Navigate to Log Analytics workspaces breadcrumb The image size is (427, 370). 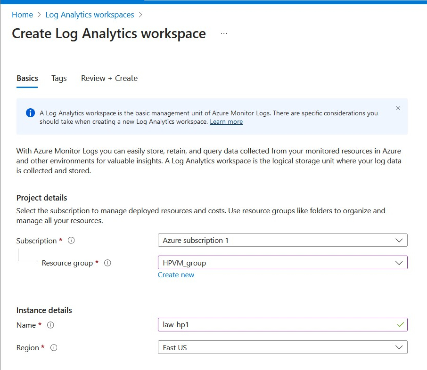90,15
